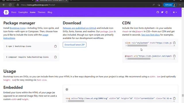184x103 pixels.
Task: Click the <head> inline code text
Action: [125, 31]
